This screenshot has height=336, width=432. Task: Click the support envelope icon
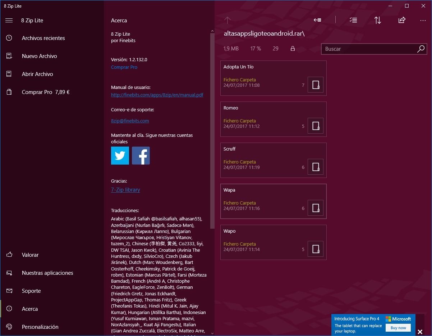[9, 291]
